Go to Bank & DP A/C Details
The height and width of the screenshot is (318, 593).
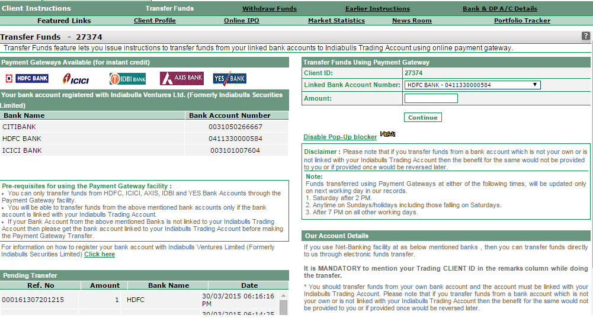click(499, 9)
